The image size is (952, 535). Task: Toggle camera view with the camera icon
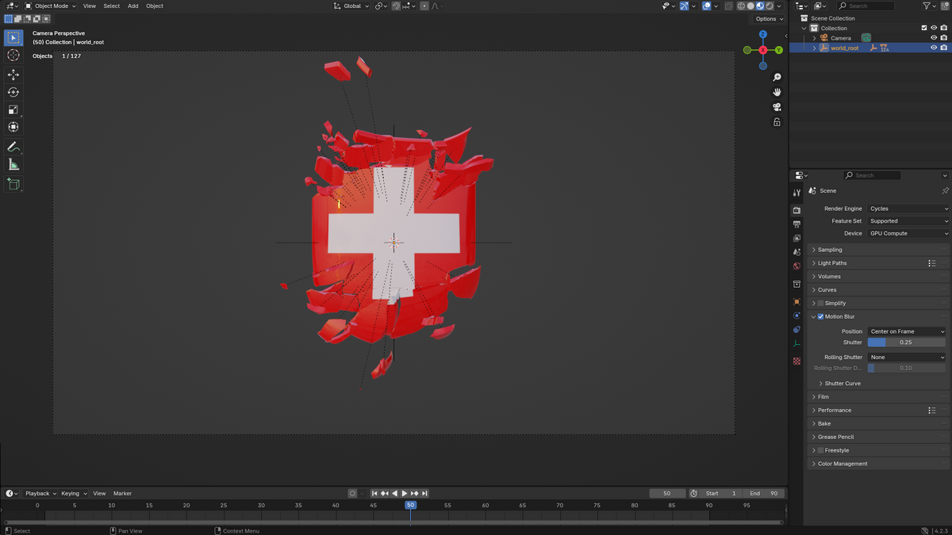(x=777, y=107)
